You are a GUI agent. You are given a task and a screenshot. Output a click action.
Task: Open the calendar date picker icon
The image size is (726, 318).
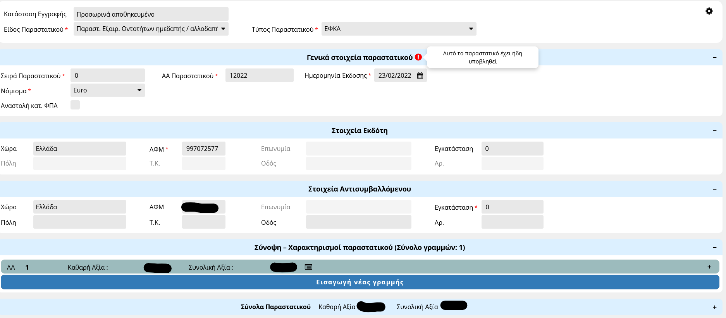[420, 76]
